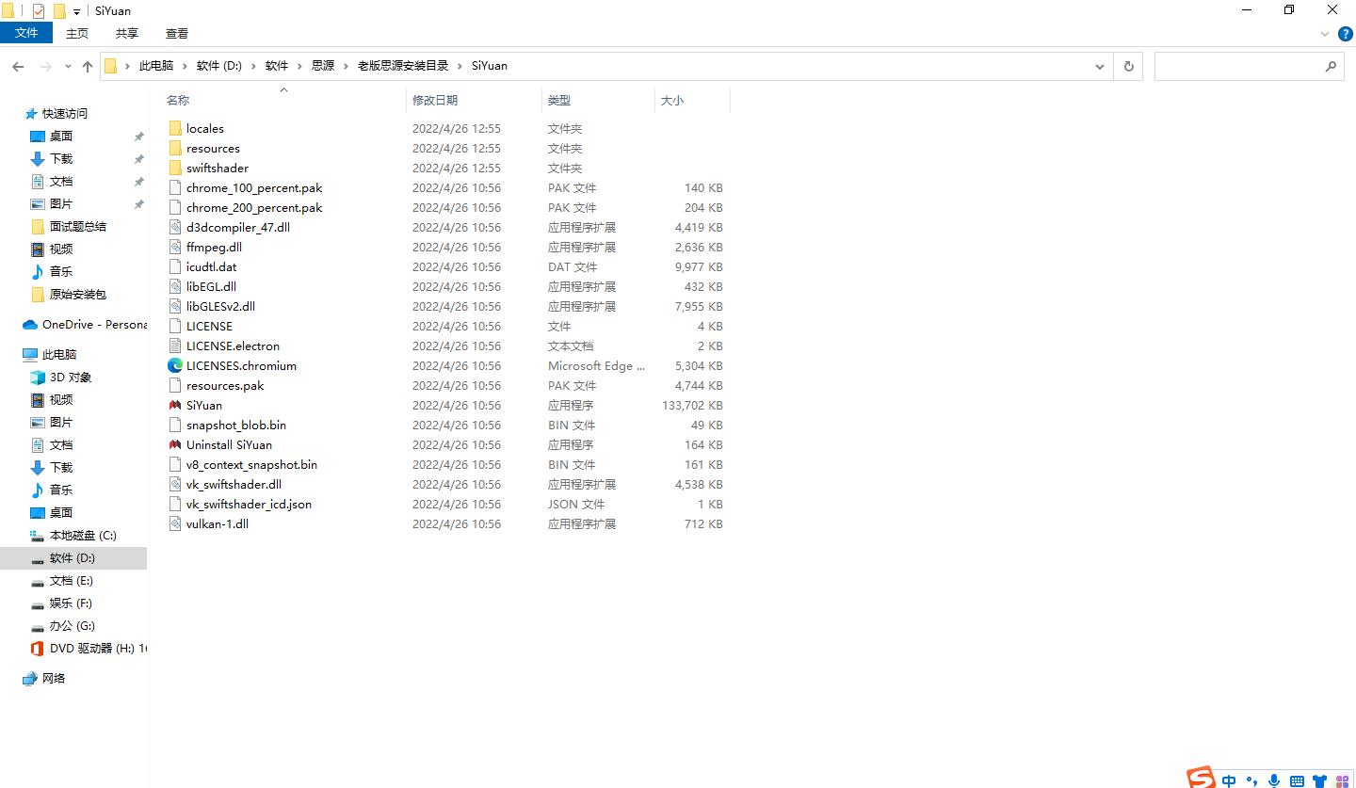Switch to the 查看 ribbon tab

(177, 34)
